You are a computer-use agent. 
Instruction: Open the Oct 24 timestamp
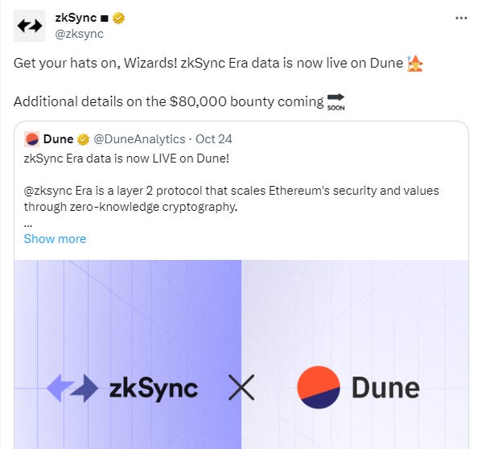point(214,139)
